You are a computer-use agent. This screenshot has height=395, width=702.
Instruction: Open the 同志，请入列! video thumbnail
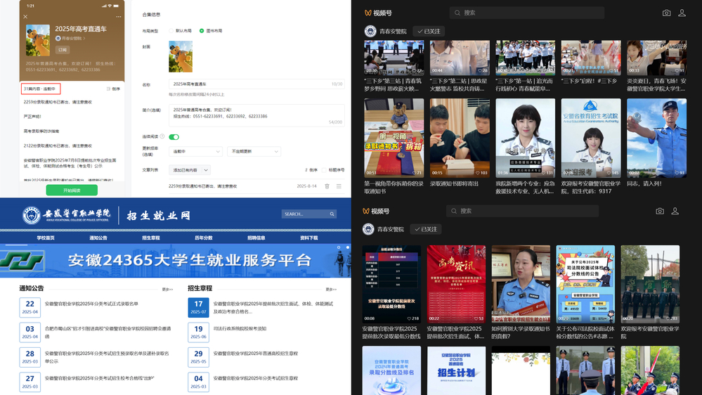656,137
